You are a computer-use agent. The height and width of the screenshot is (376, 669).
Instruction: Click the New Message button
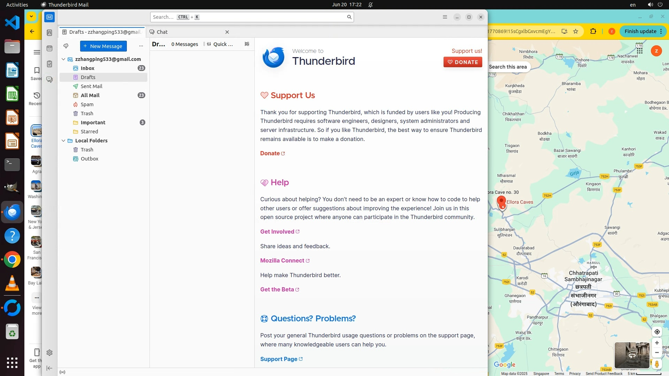[x=103, y=46]
